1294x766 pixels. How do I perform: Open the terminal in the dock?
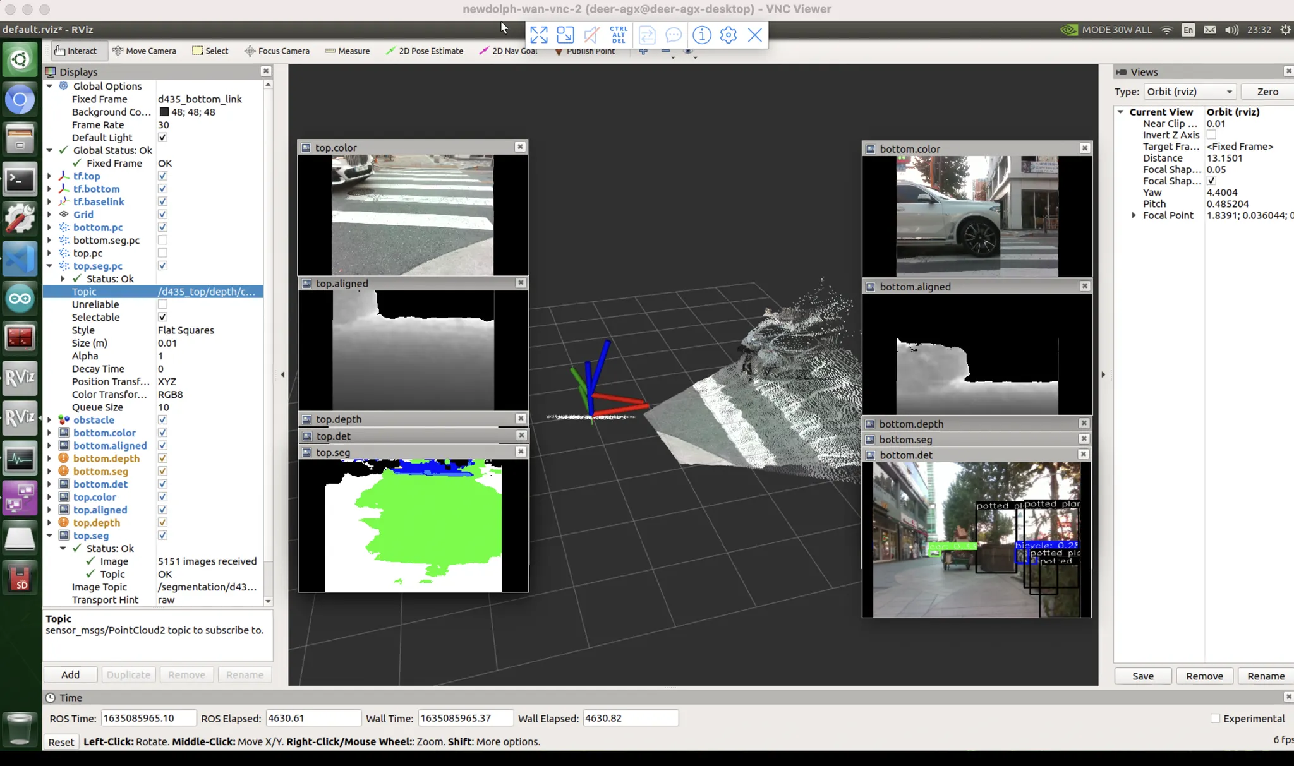coord(20,180)
